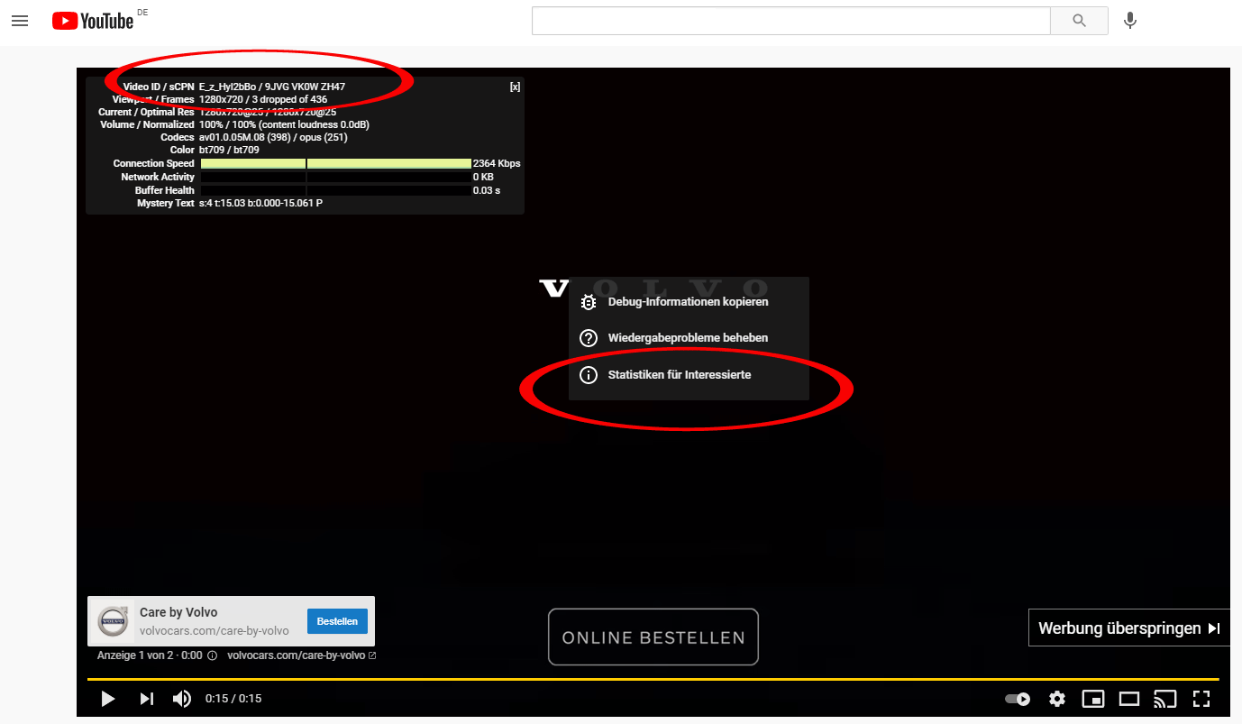The height and width of the screenshot is (724, 1242).
Task: Toggle the autoplay switch
Action: click(1018, 699)
